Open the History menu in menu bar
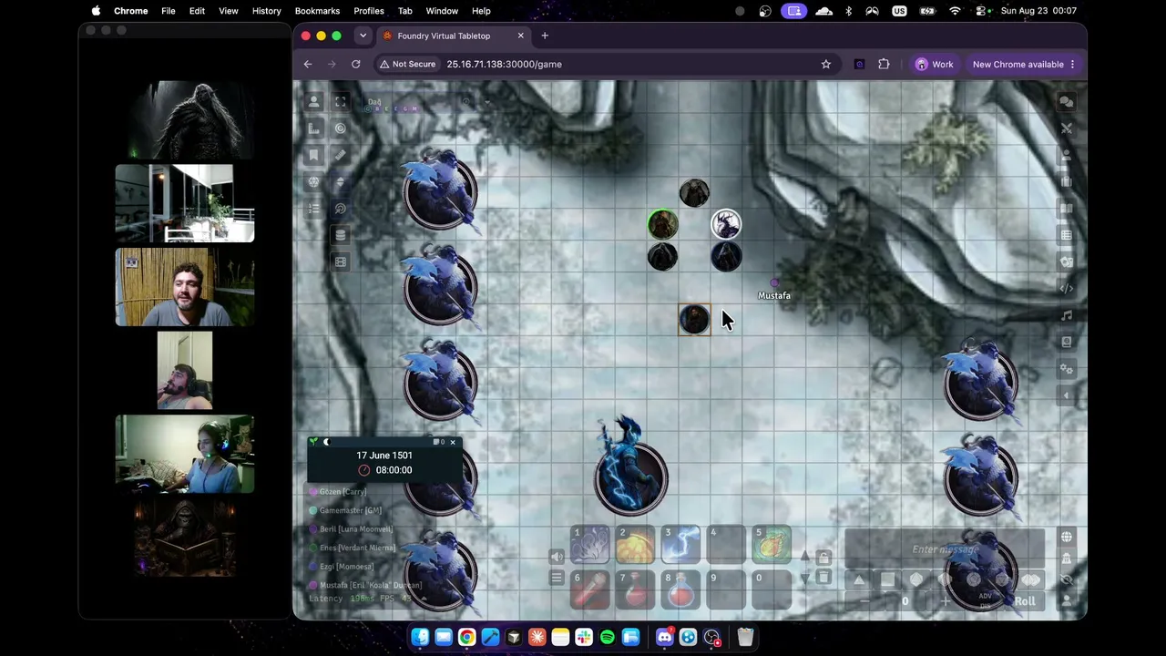Viewport: 1166px width, 656px height. [266, 11]
